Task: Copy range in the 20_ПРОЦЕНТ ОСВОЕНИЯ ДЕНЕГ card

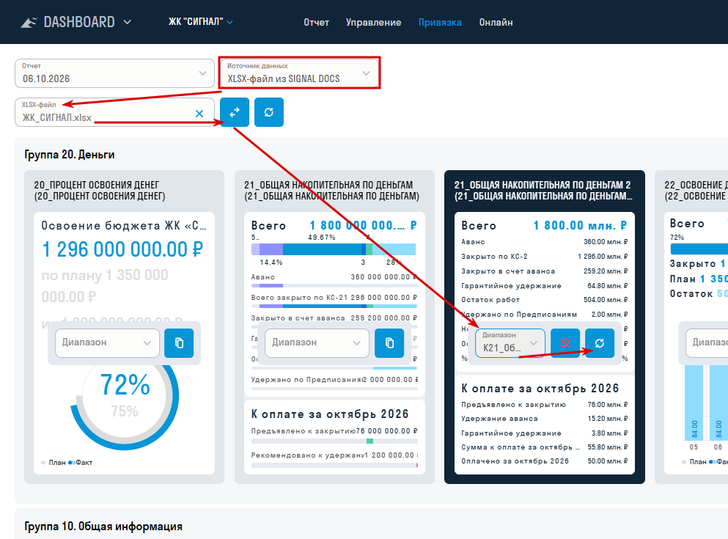Action: (x=179, y=343)
